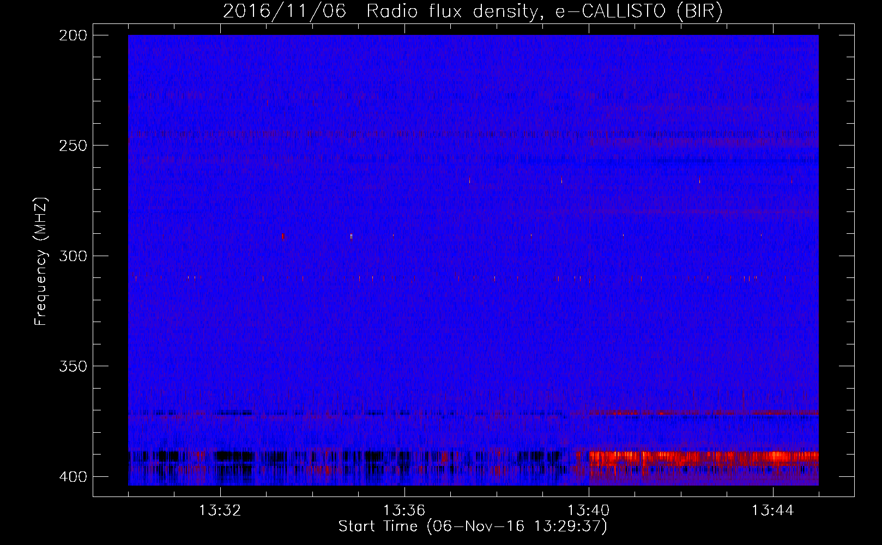Screen dimensions: 882x545
Task: Click the 250 frequency tick label
Action: [73, 146]
